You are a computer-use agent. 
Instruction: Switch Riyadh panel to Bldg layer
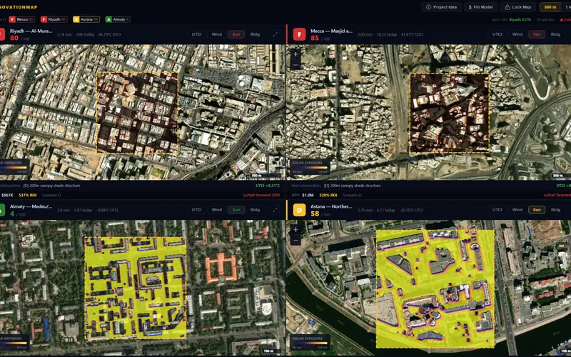tap(255, 34)
